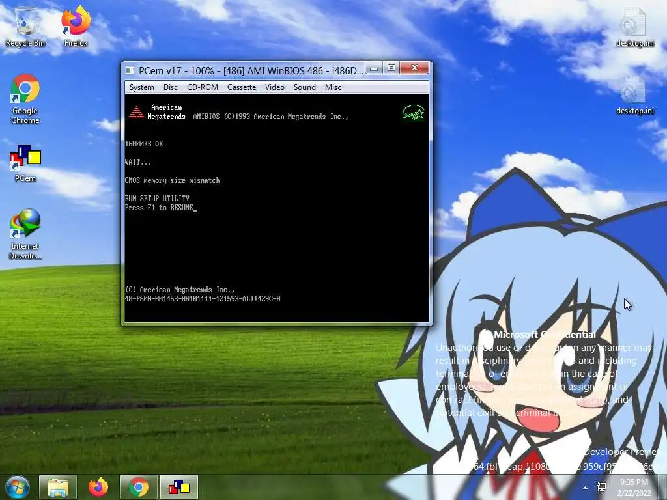Screen dimensions: 667x500
Task: Click the 'RUN SETUP UTILITY' line
Action: point(157,199)
